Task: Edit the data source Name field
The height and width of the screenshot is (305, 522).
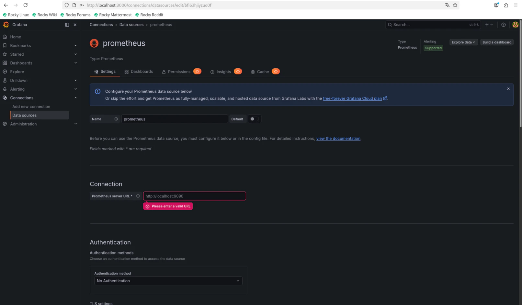Action: point(175,119)
